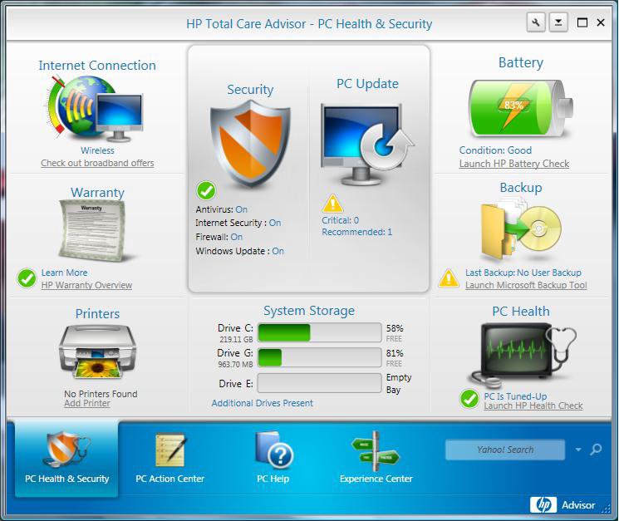Click the 219.11 GB size under Drive C:
Image resolution: width=619 pixels, height=521 pixels.
(x=236, y=339)
